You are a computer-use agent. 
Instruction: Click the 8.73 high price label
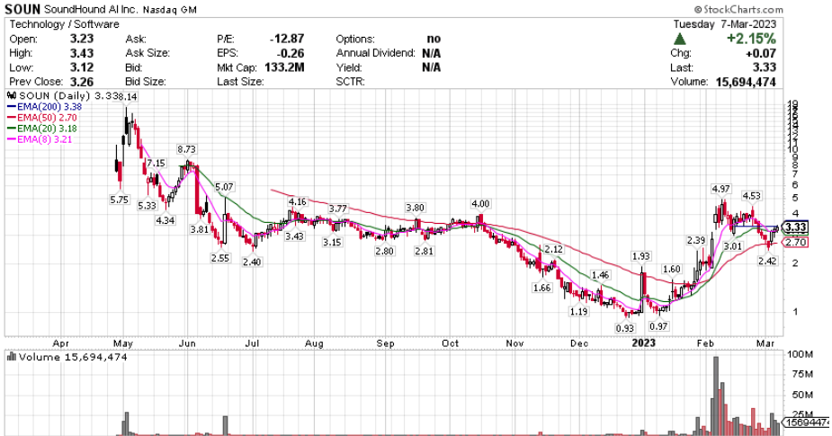pyautogui.click(x=186, y=149)
